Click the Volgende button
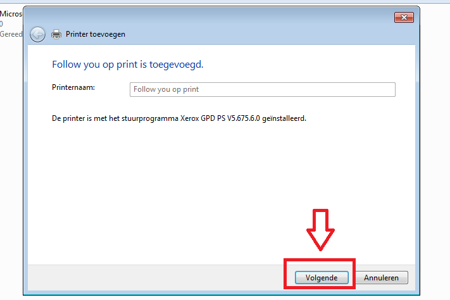Viewport: 450px width, 300px height. 322,278
